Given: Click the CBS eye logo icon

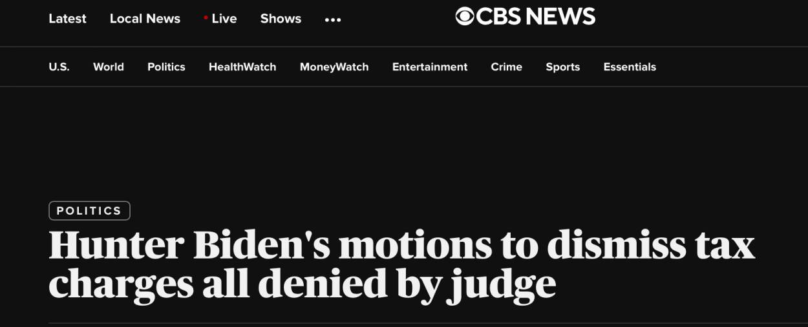Looking at the screenshot, I should 465,16.
